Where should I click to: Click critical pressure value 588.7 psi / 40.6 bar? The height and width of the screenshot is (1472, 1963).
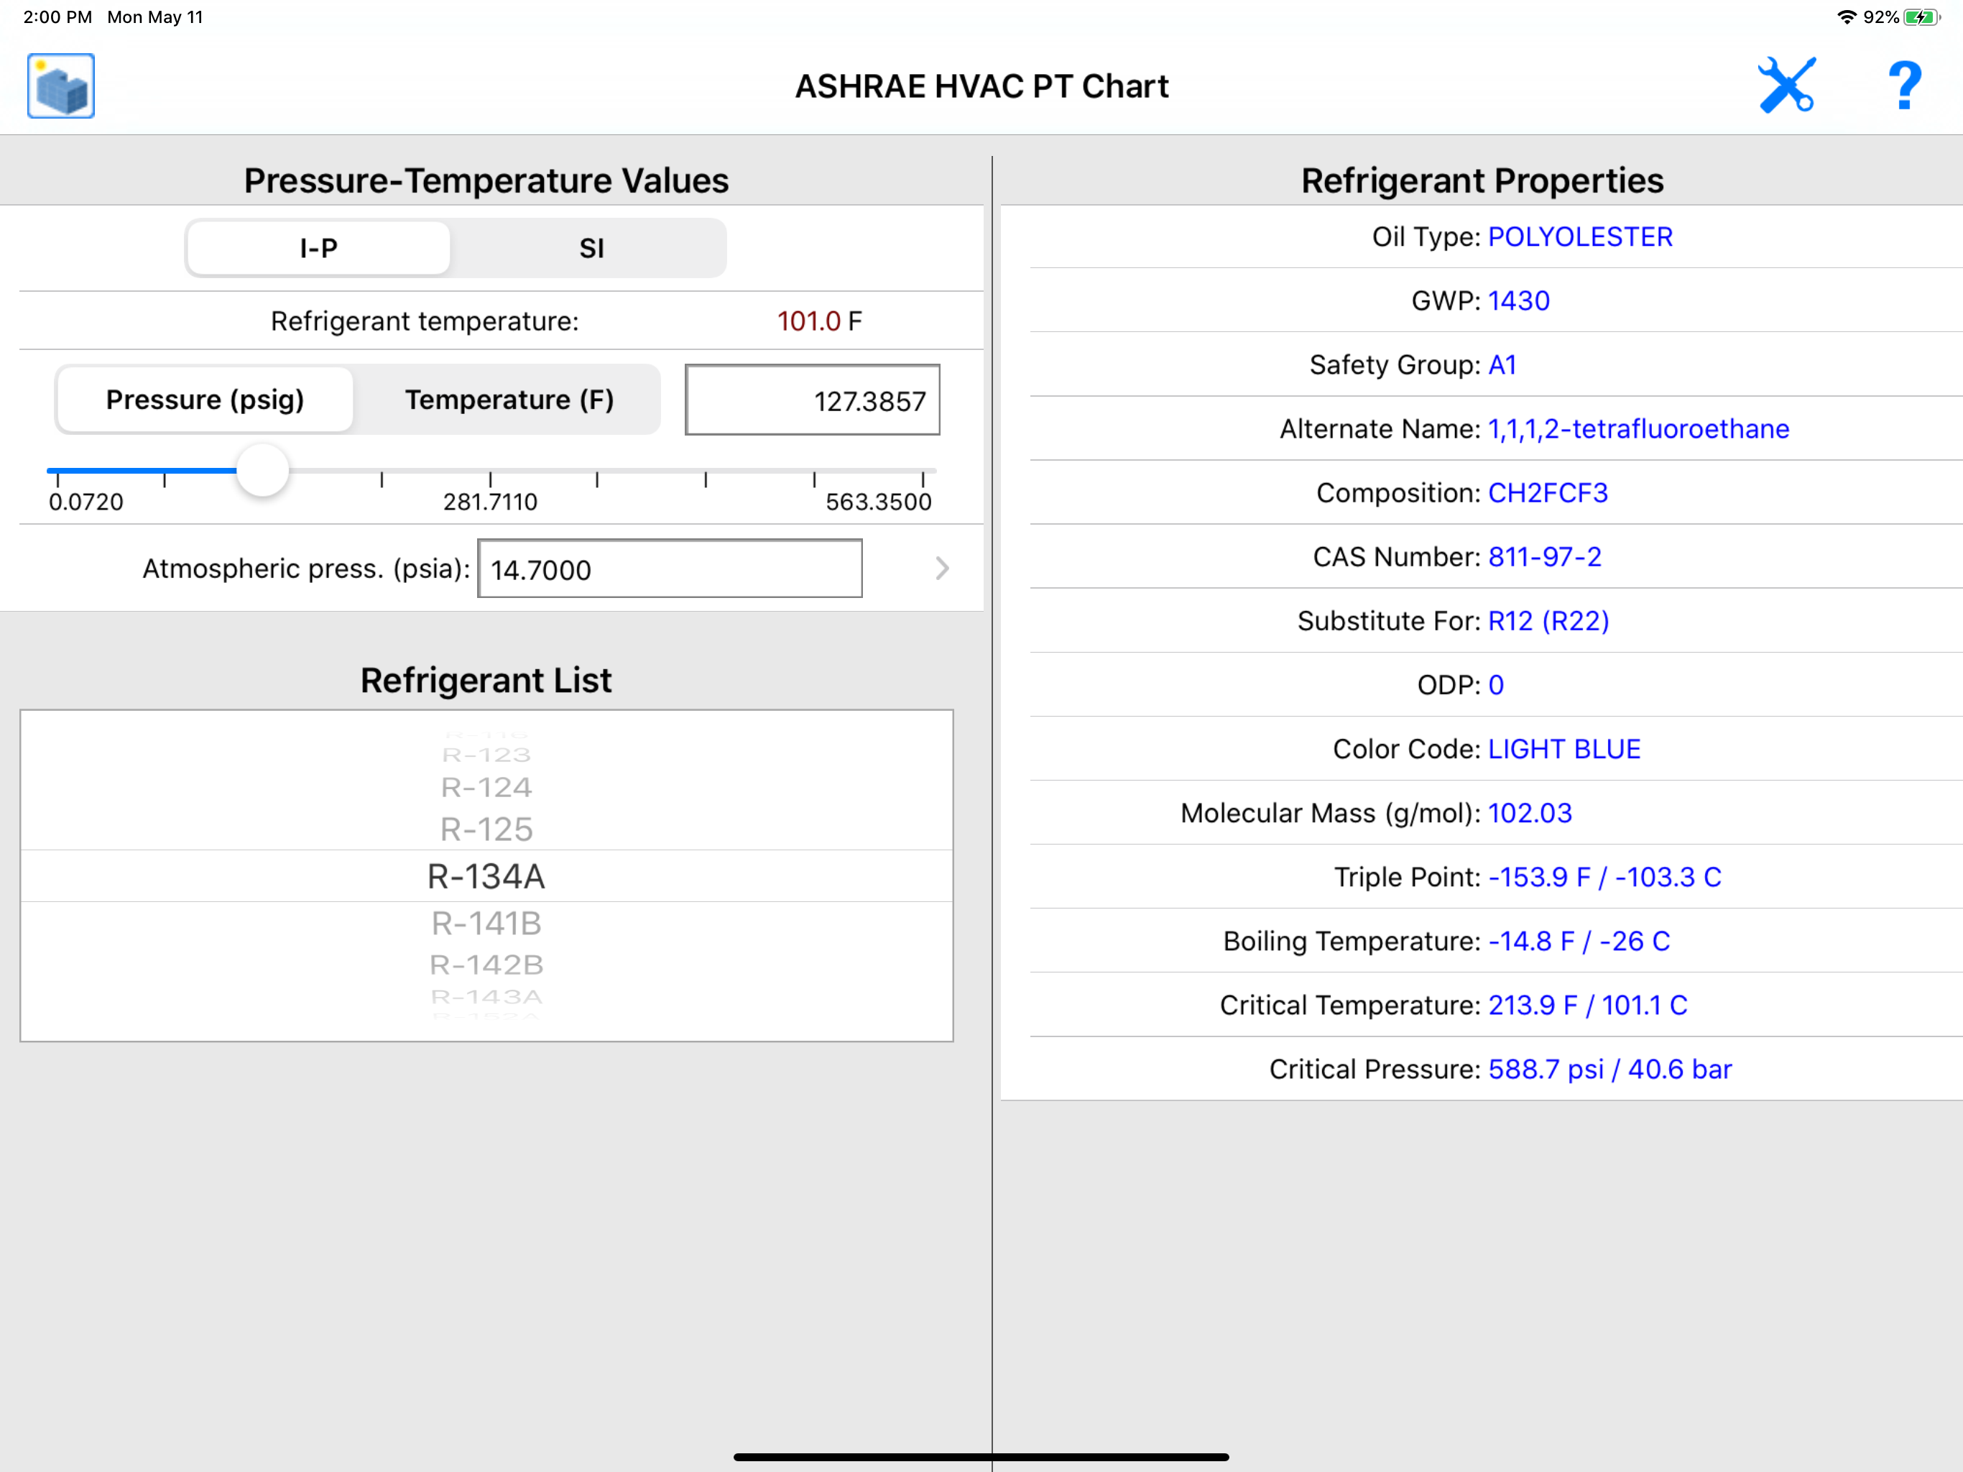pos(1611,1069)
